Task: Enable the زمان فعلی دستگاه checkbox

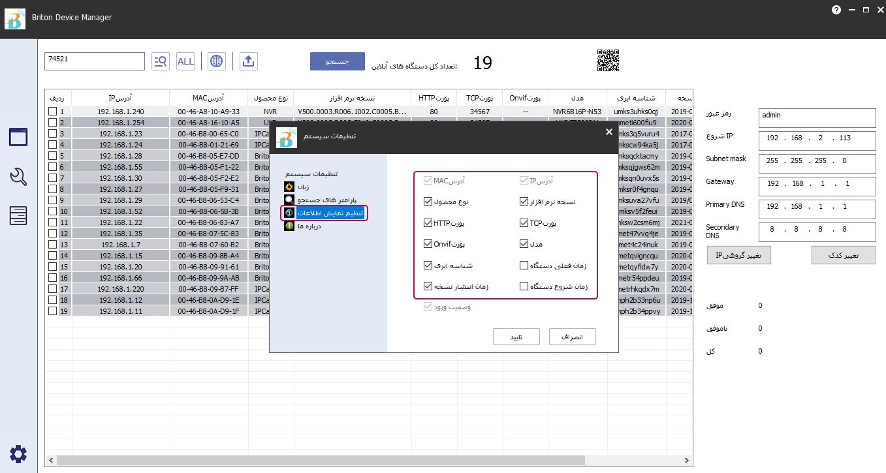Action: pos(524,266)
